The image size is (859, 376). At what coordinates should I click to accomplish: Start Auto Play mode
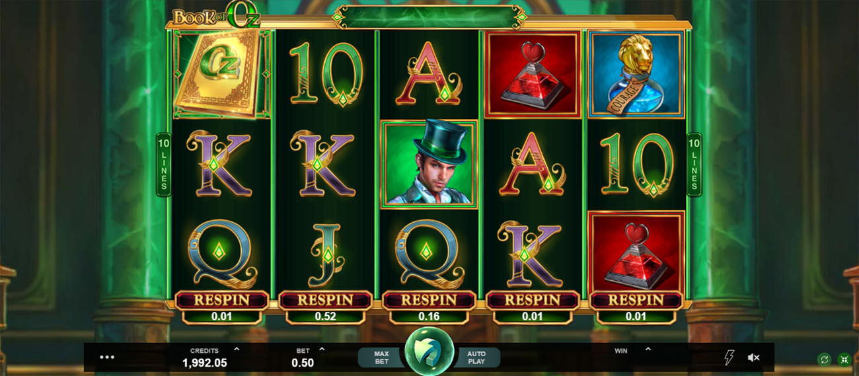click(x=476, y=357)
